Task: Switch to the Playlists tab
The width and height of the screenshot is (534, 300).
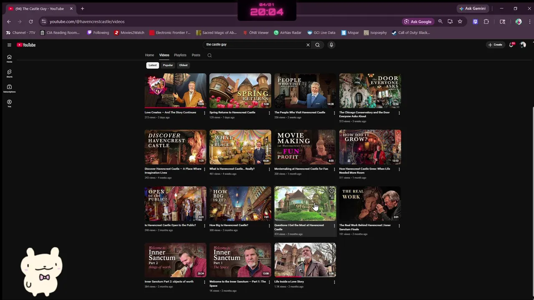Action: click(180, 55)
